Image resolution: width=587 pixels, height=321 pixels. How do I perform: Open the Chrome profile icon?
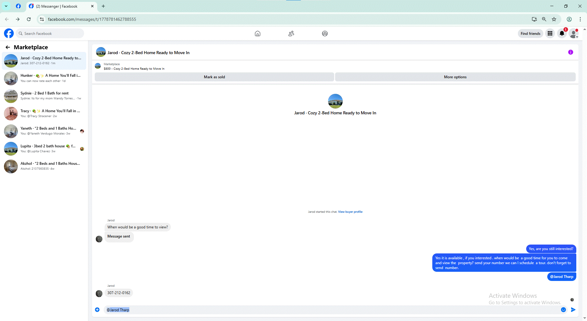point(569,19)
